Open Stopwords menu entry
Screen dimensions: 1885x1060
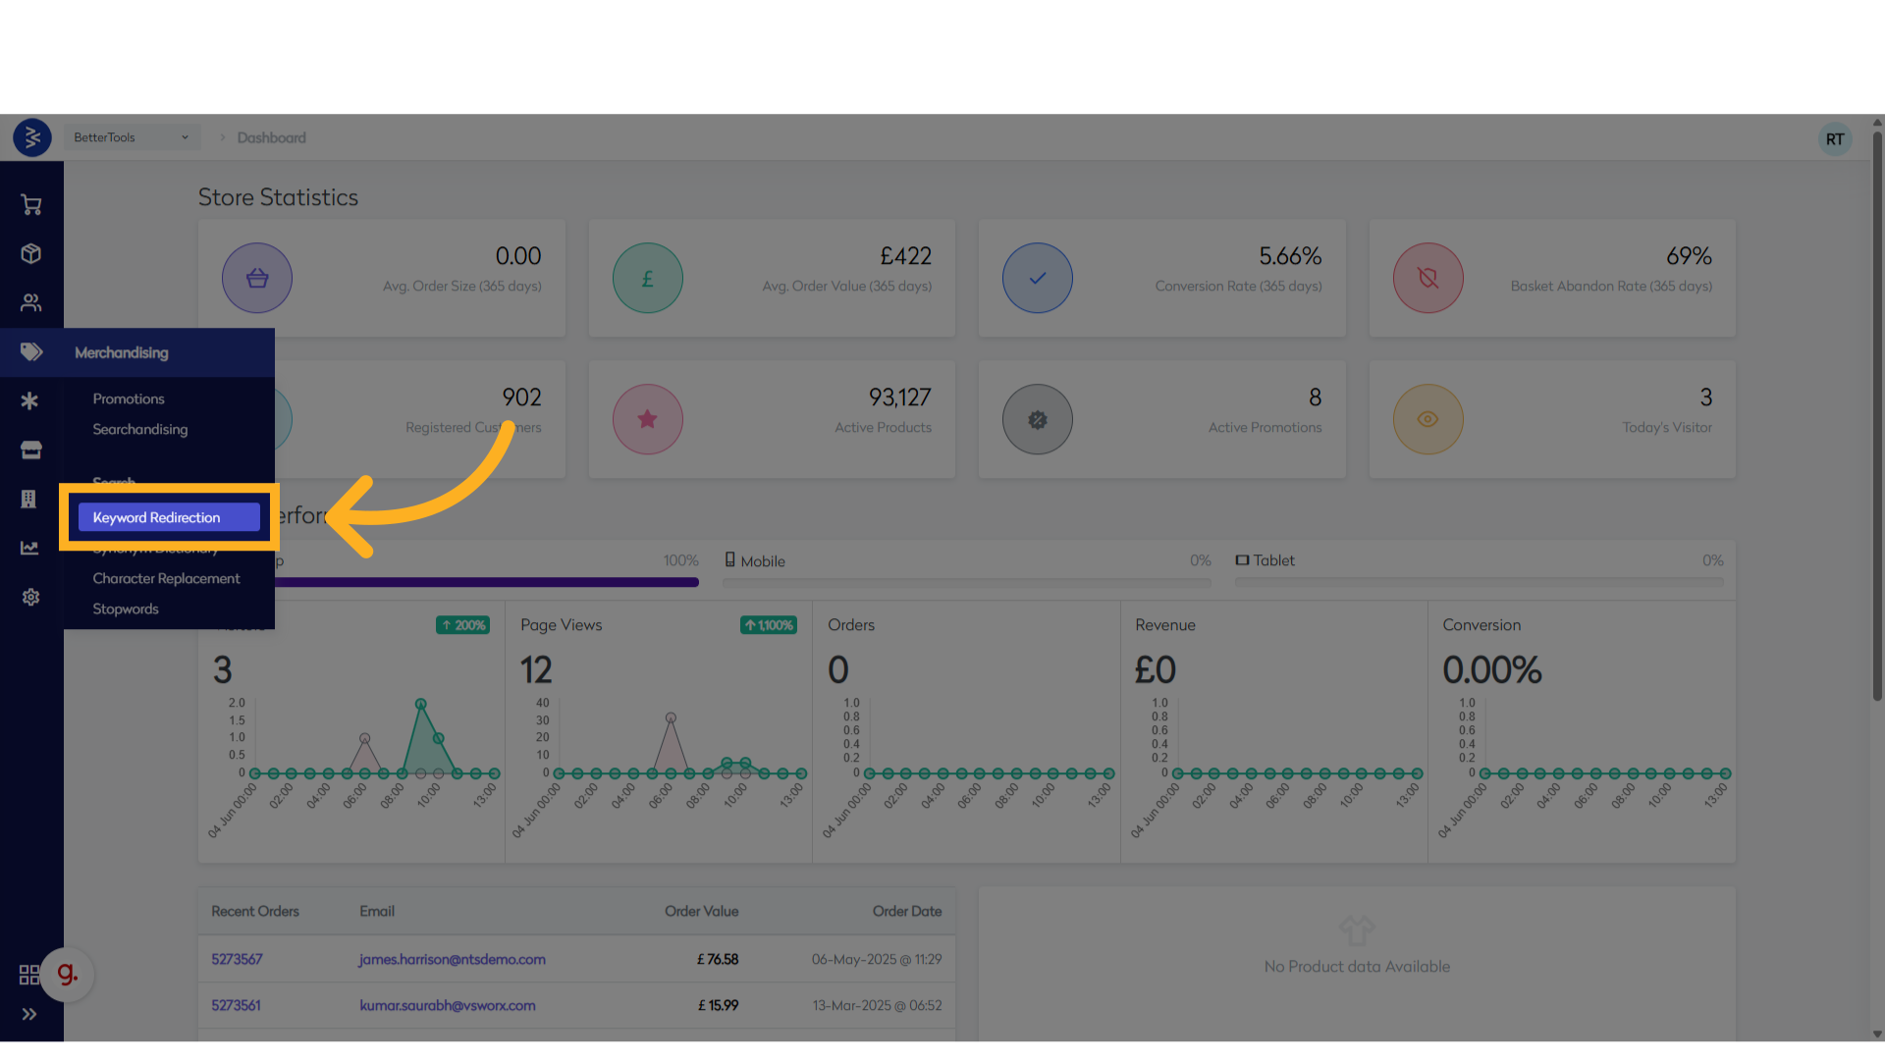tap(126, 609)
